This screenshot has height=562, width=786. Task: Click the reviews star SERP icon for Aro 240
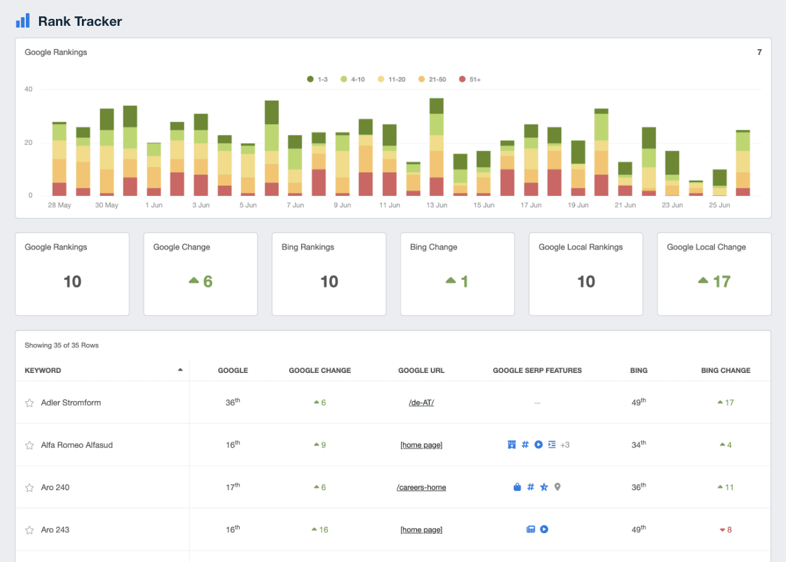tap(544, 487)
